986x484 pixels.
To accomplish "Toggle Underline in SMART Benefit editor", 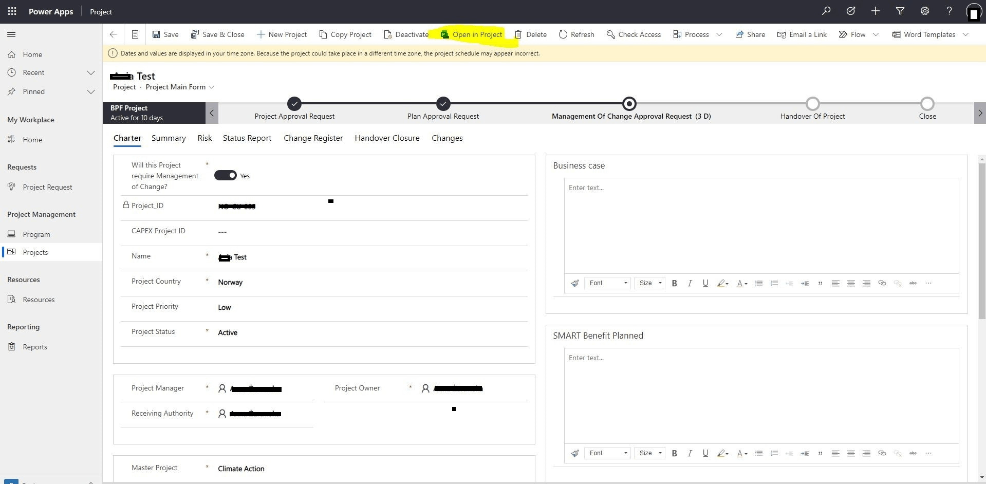I will tap(705, 453).
